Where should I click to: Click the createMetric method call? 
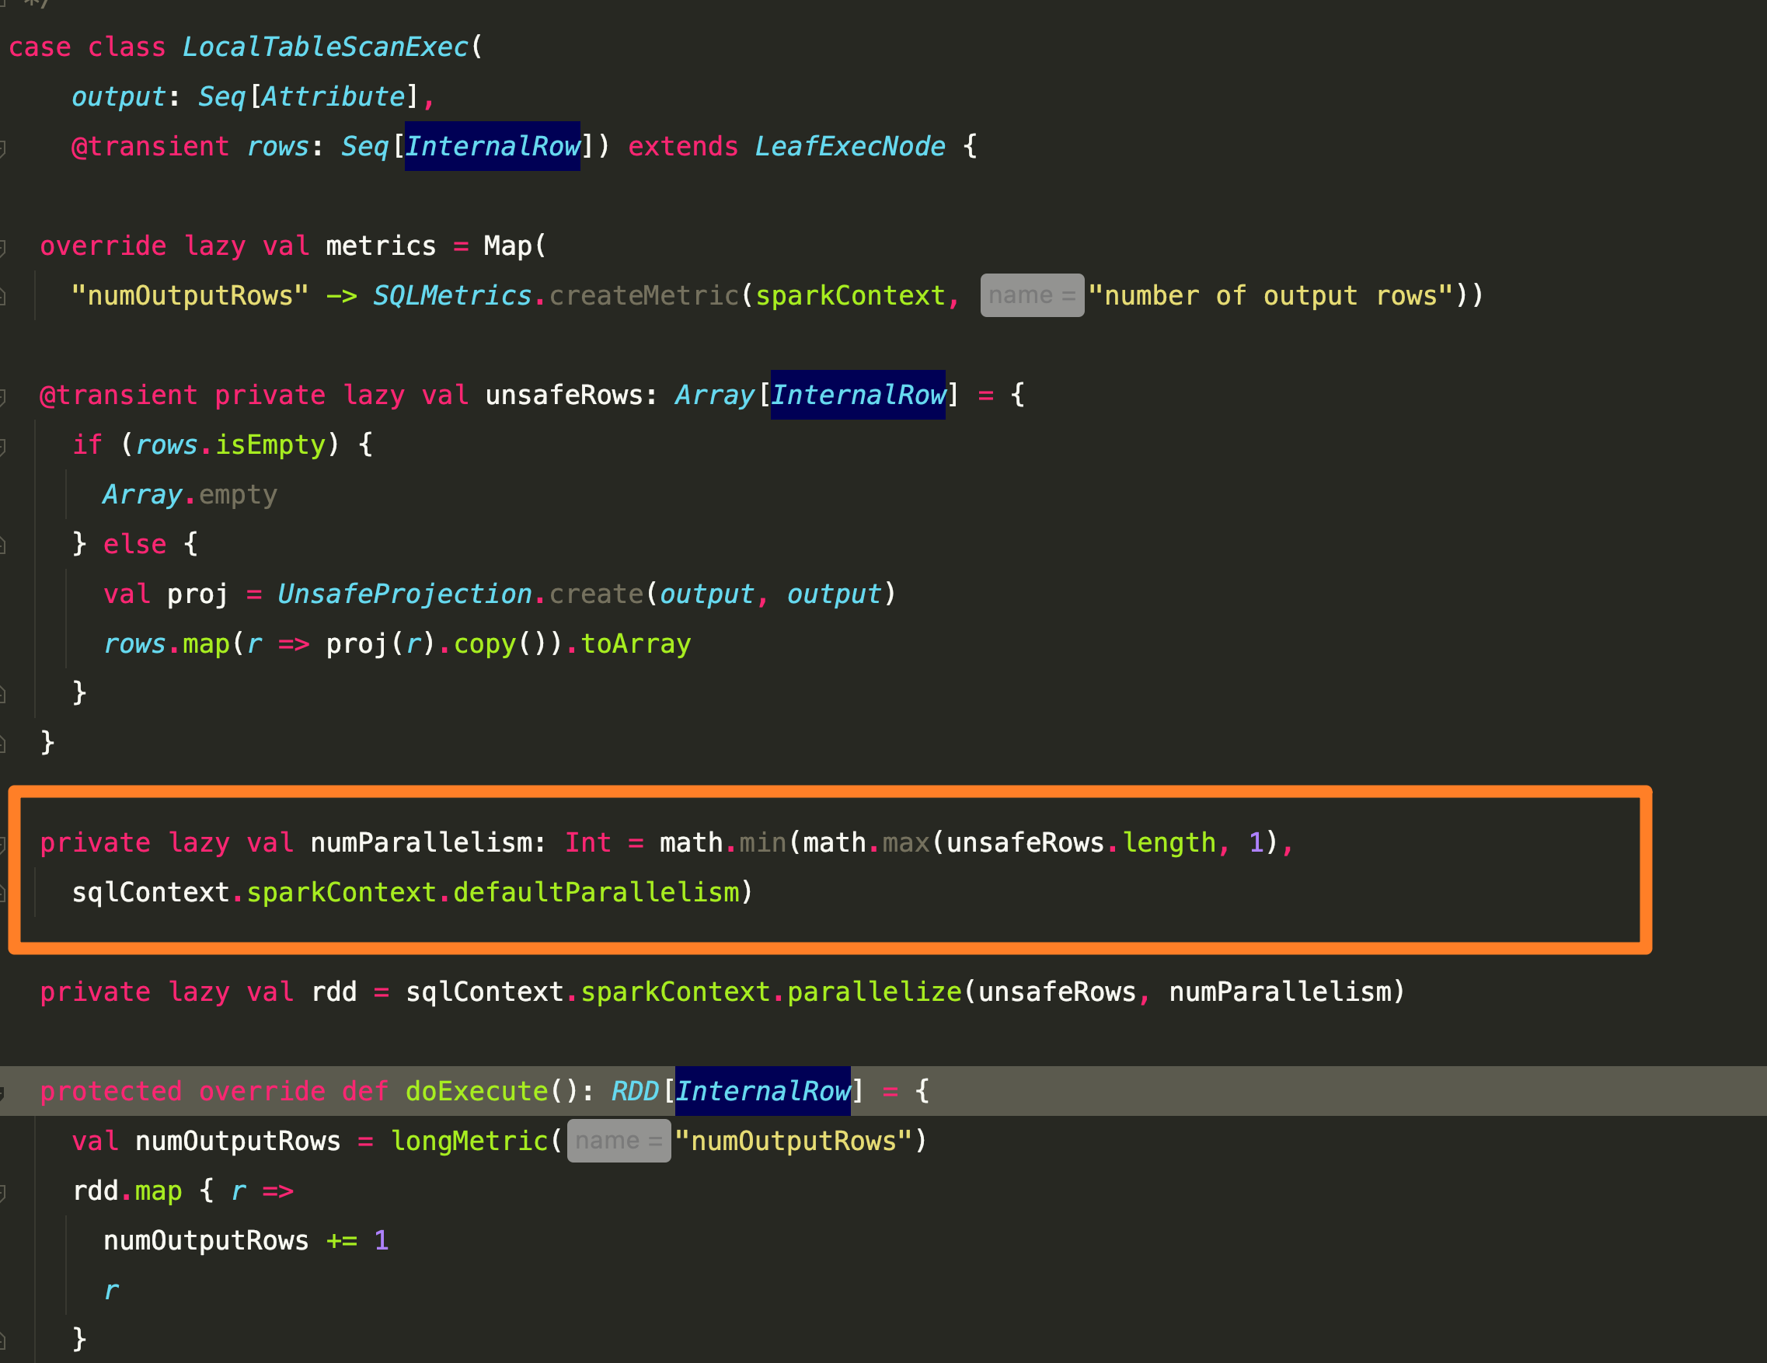(x=644, y=296)
